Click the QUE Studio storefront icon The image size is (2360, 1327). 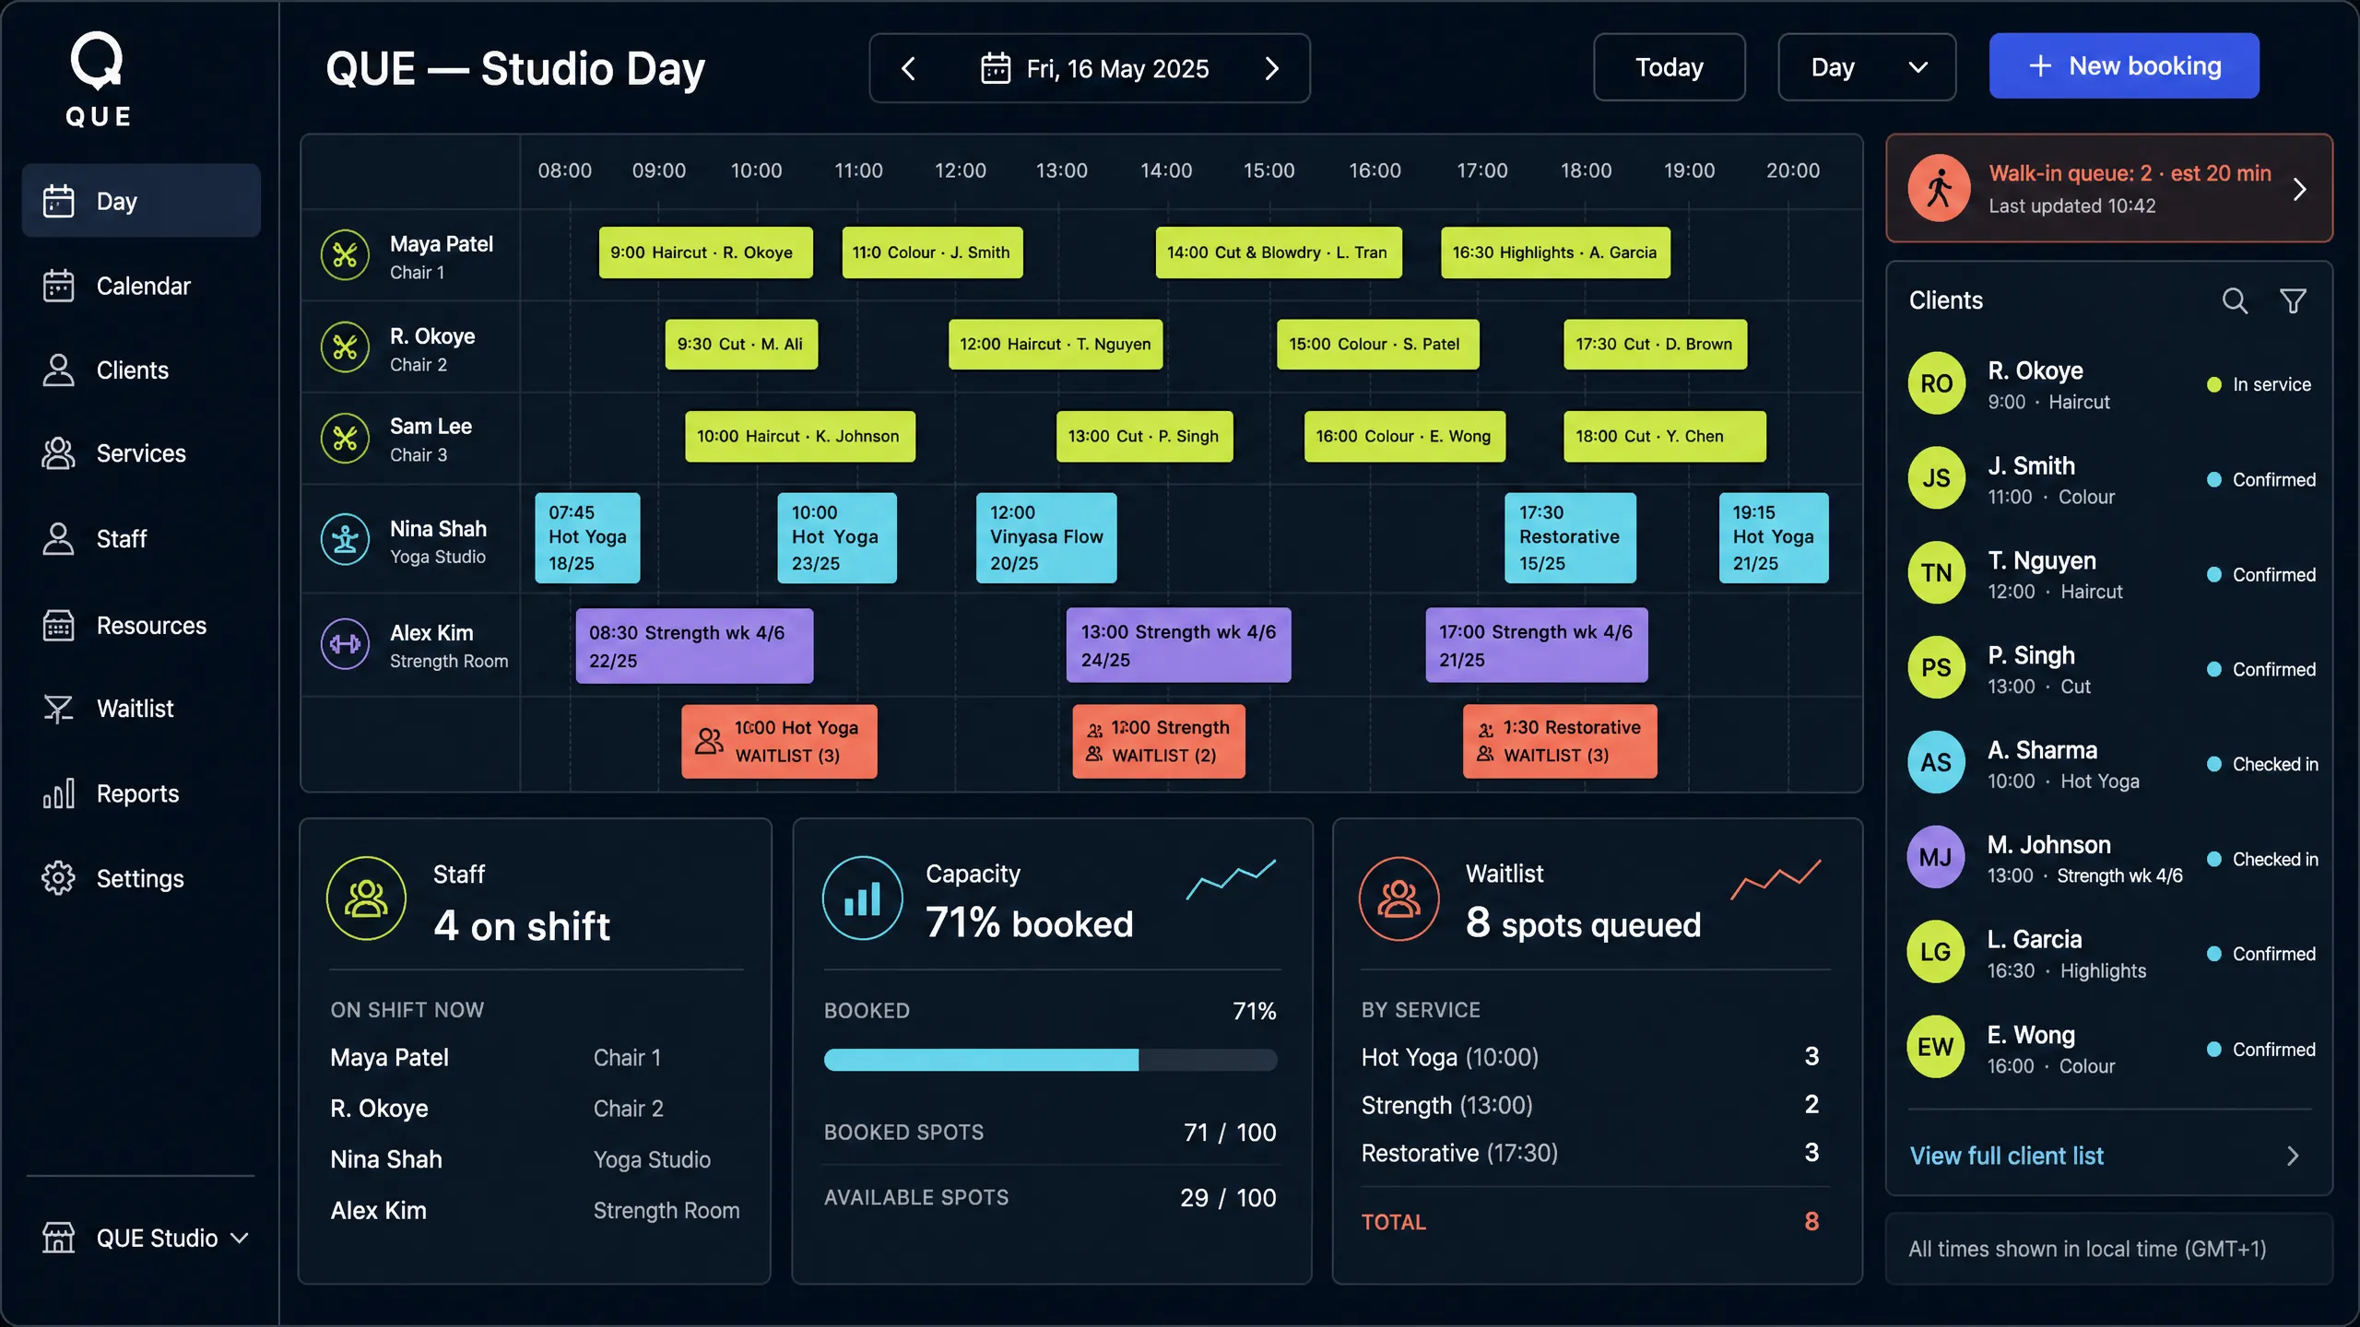pyautogui.click(x=58, y=1238)
